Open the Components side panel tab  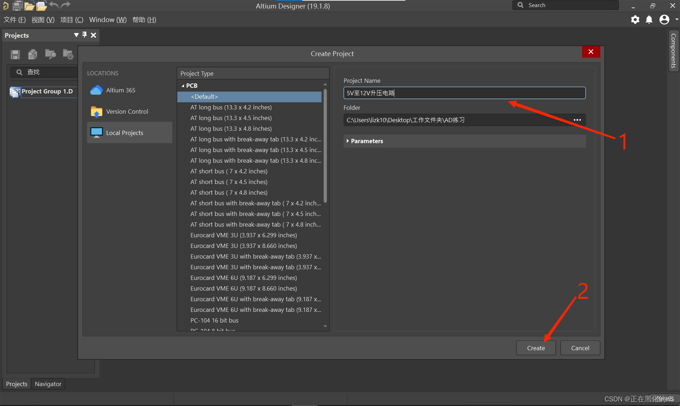673,51
